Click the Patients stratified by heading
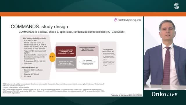 coord(30,68)
